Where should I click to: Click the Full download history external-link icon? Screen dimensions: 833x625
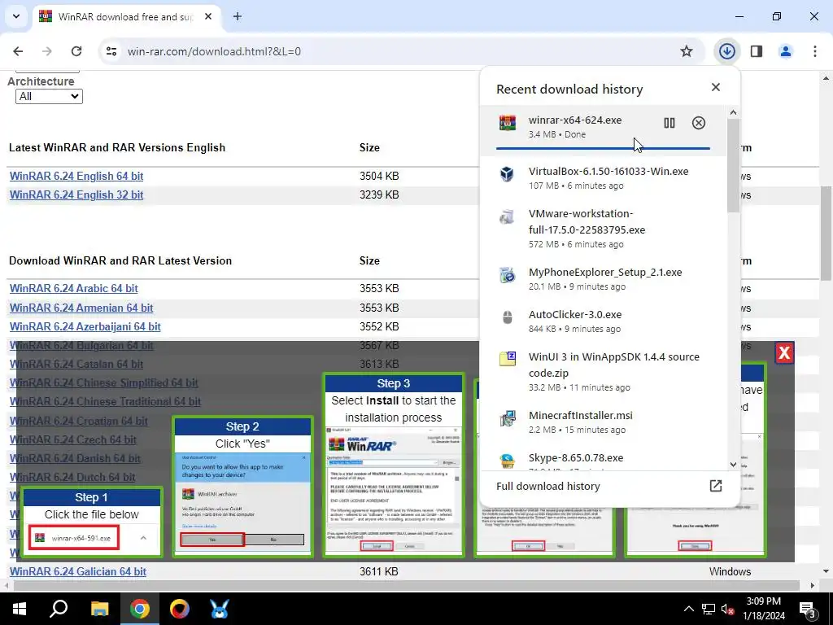point(716,486)
